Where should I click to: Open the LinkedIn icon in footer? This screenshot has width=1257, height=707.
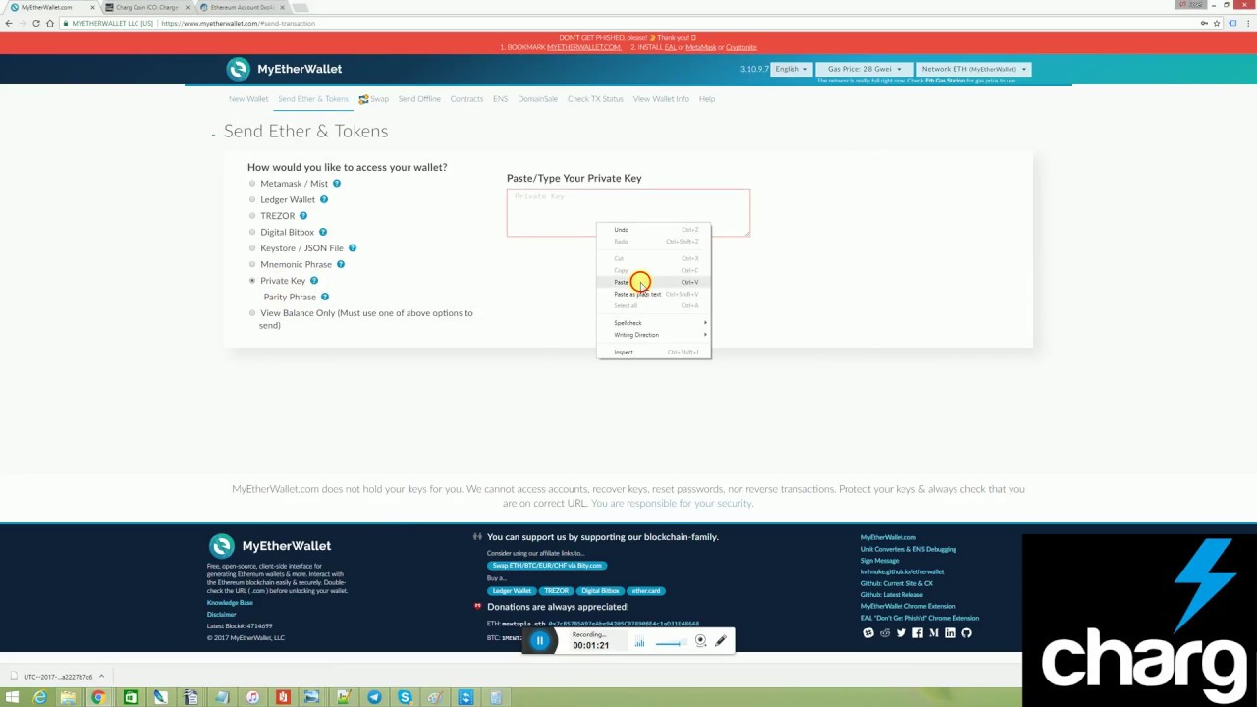[x=950, y=633]
